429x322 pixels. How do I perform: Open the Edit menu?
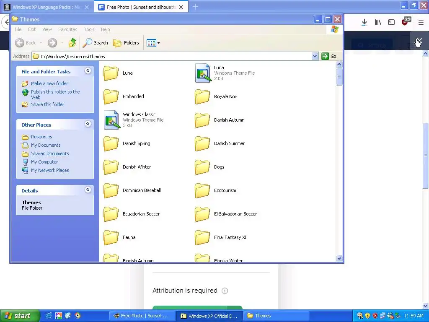click(32, 29)
